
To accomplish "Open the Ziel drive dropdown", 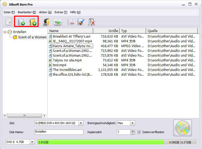I will 81,123.
